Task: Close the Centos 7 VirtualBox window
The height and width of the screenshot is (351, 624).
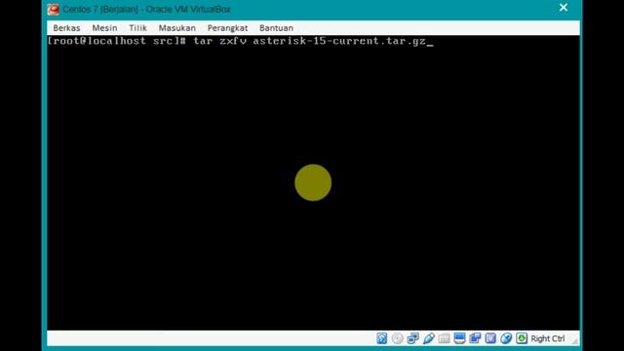Action: (x=564, y=8)
